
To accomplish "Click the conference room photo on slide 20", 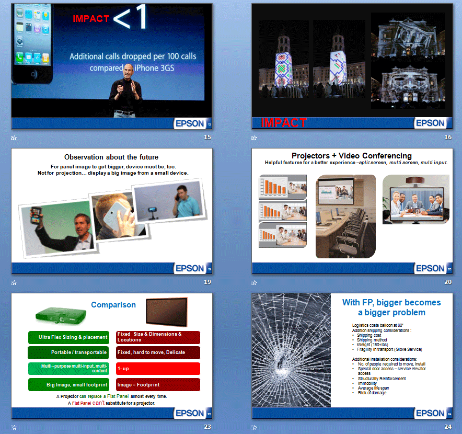I will pos(345,216).
